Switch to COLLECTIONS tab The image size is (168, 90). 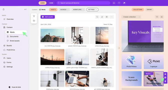click(x=138, y=9)
